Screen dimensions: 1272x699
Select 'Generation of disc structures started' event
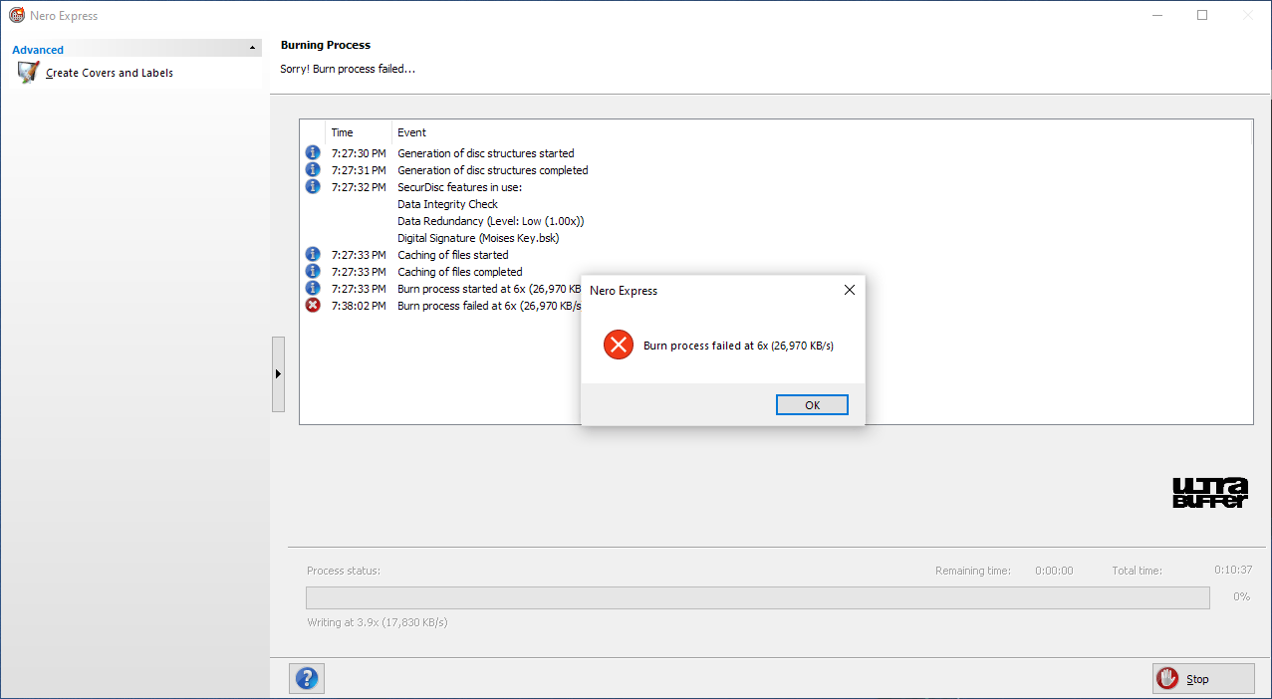pyautogui.click(x=486, y=153)
